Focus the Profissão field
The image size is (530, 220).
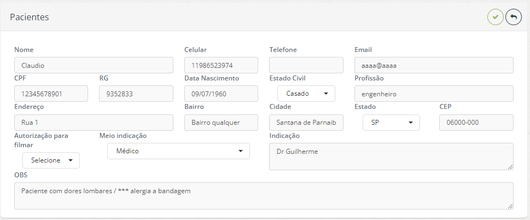434,94
